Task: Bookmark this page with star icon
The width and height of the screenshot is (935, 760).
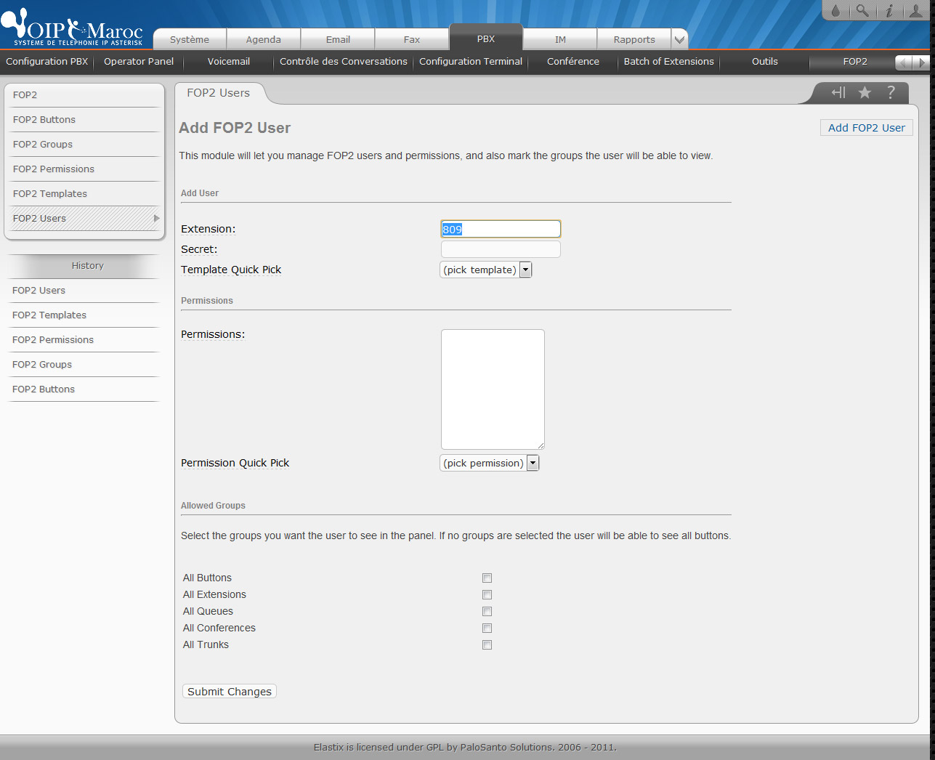Action: coord(865,92)
